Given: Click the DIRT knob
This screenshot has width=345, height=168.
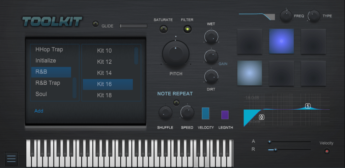Looking at the screenshot, I should point(211,78).
